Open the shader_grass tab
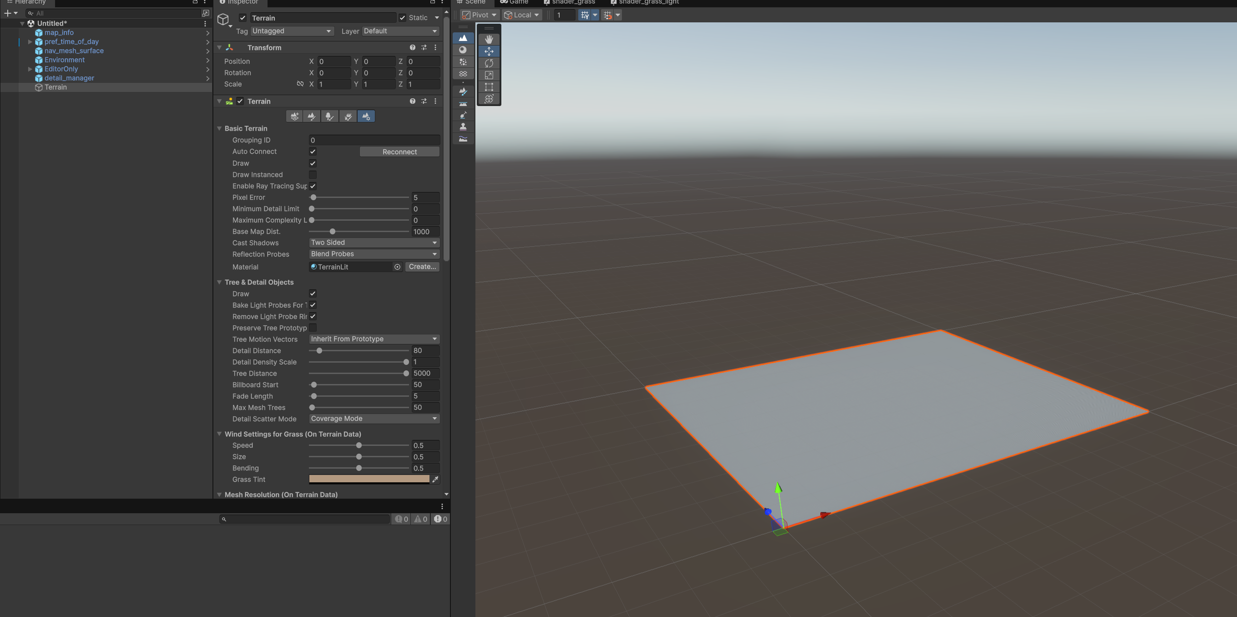This screenshot has height=617, width=1237. [569, 2]
